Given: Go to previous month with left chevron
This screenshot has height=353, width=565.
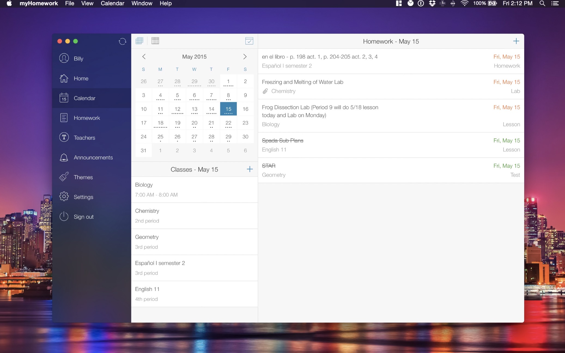Looking at the screenshot, I should click(144, 57).
